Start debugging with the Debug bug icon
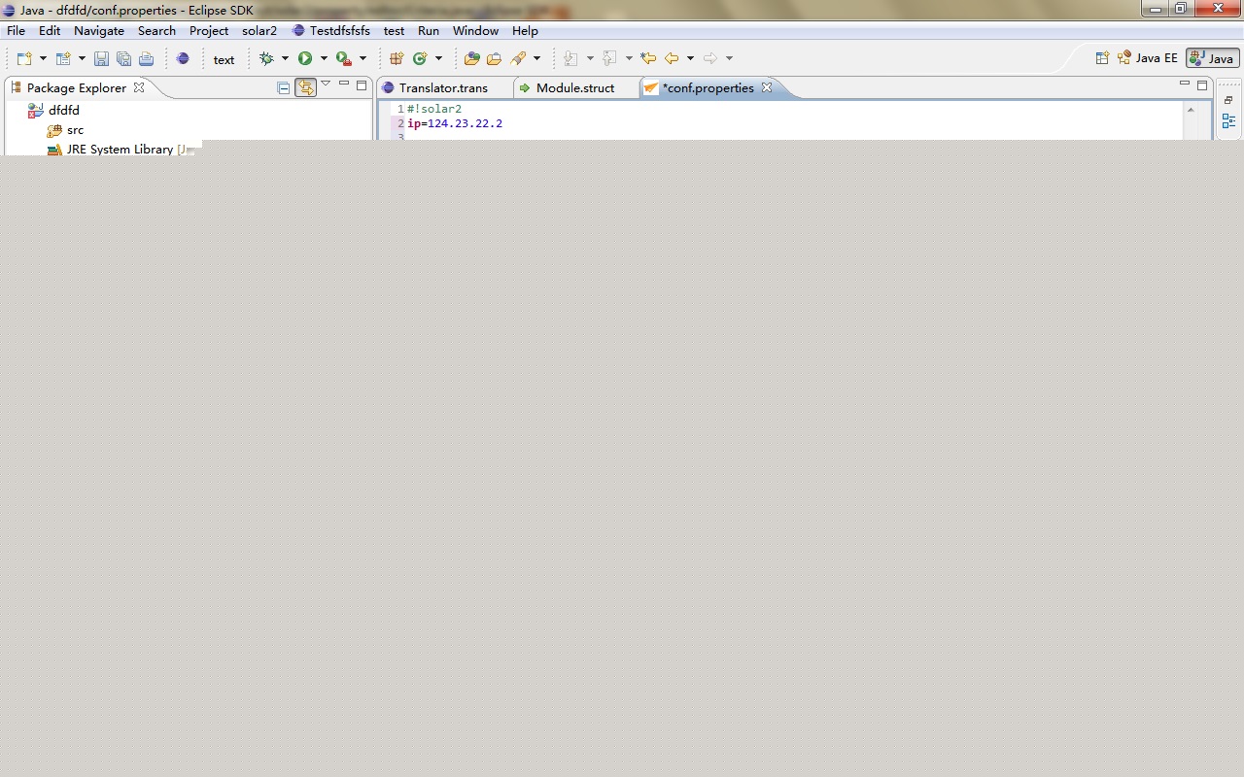This screenshot has height=777, width=1244. pyautogui.click(x=266, y=58)
